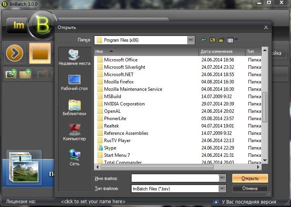Select the Microsoft Office folder
This screenshot has height=207, width=291.
click(121, 60)
